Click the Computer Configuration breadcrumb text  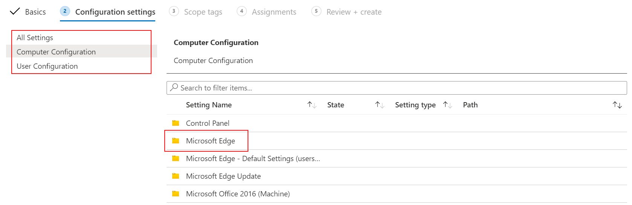[213, 60]
